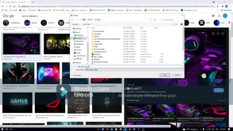Viewport: 233px width, 131px height.
Task: Open the neon controller wallpaper thumbnail
Action: coord(48,73)
